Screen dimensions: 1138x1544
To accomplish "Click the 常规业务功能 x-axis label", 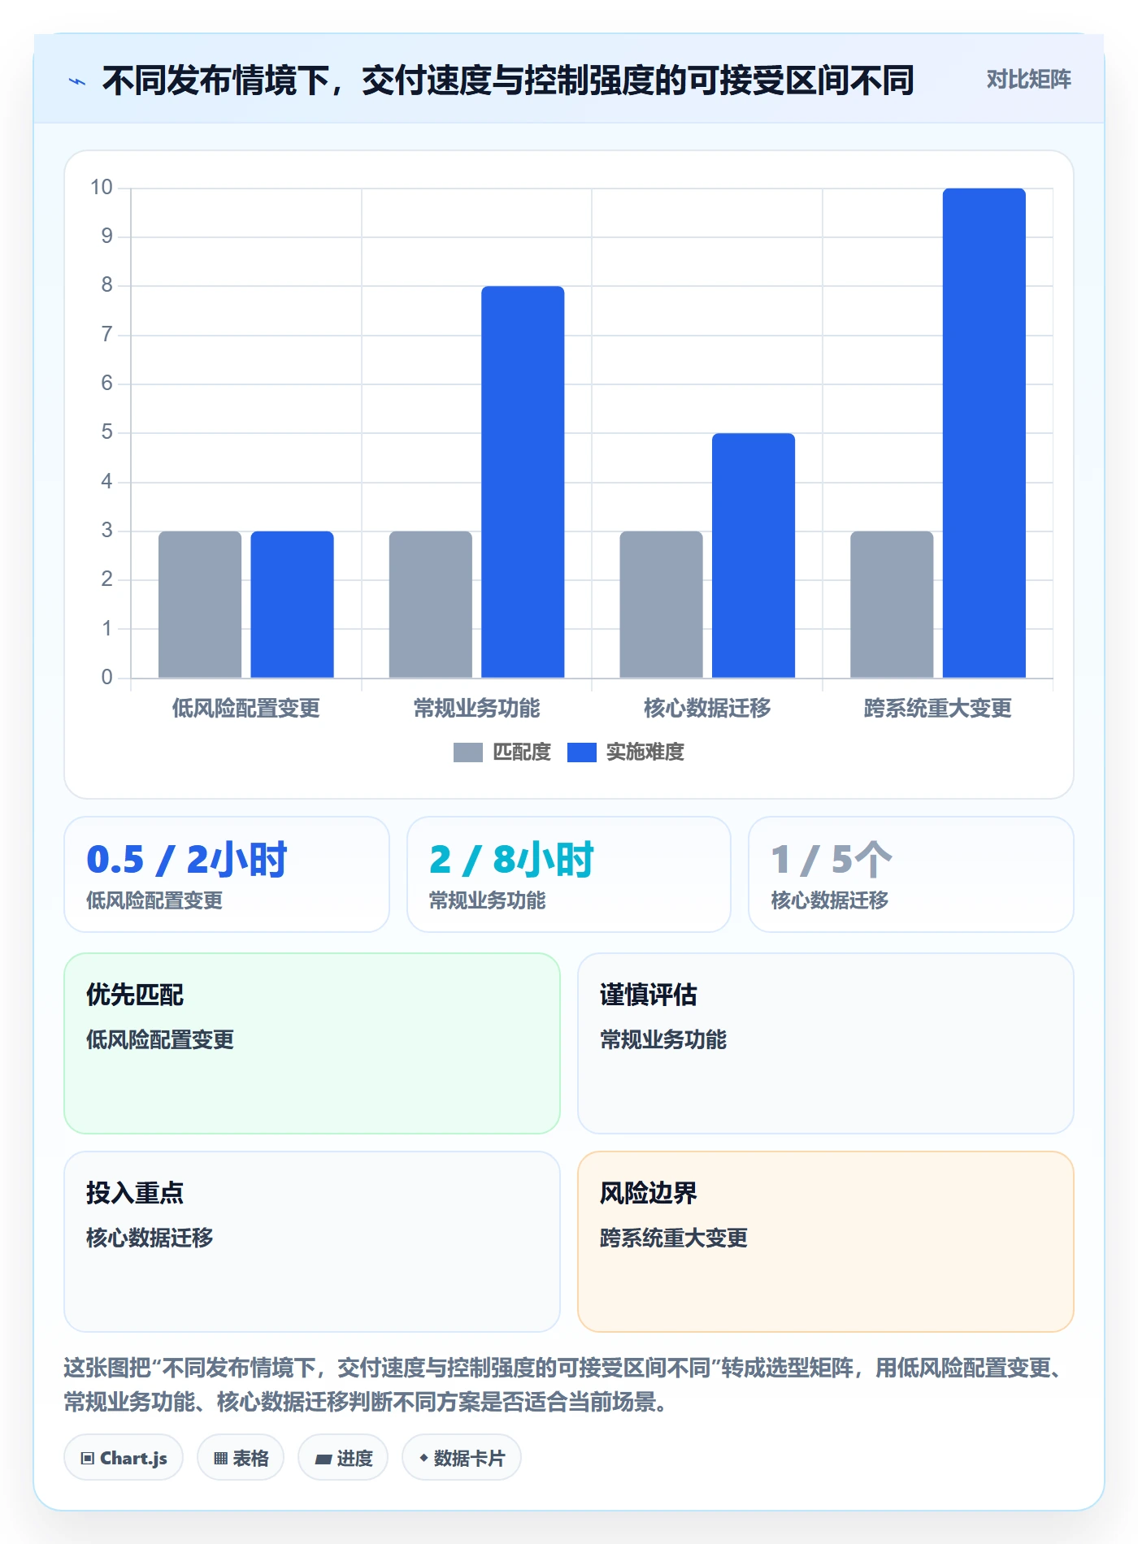I will coord(476,709).
